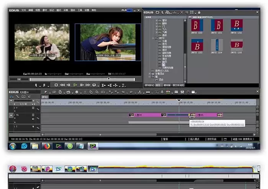The height and width of the screenshot is (189, 268).
Task: Click the Undo arrow icon in timeline toolbar
Action: coord(123,92)
